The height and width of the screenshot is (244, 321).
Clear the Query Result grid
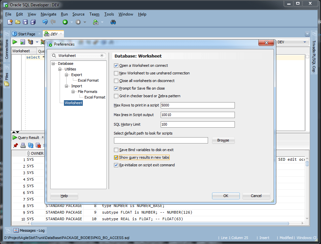click(38, 145)
